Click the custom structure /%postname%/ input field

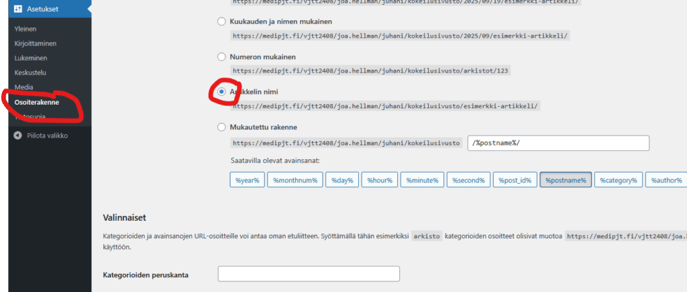coord(559,144)
